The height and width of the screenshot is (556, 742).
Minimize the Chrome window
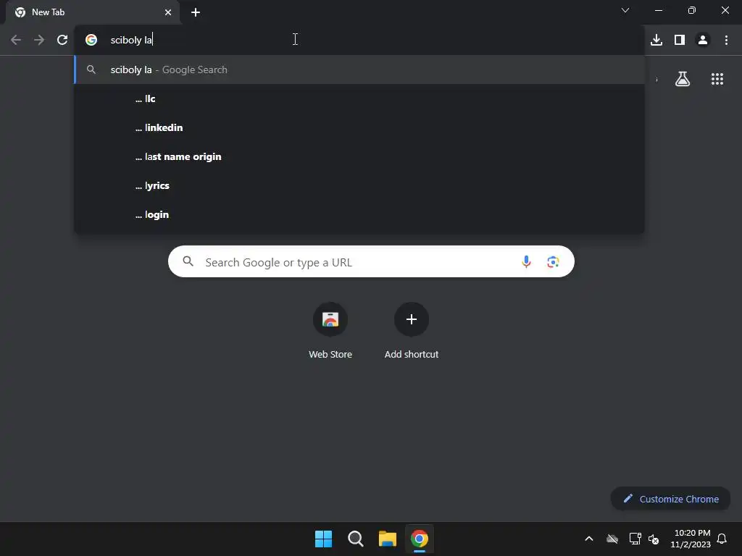coord(658,10)
